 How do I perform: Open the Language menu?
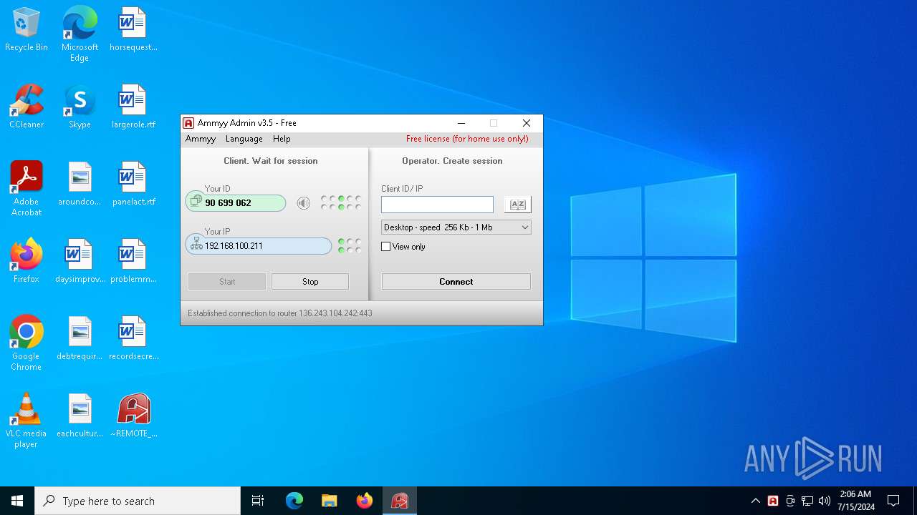pos(244,139)
